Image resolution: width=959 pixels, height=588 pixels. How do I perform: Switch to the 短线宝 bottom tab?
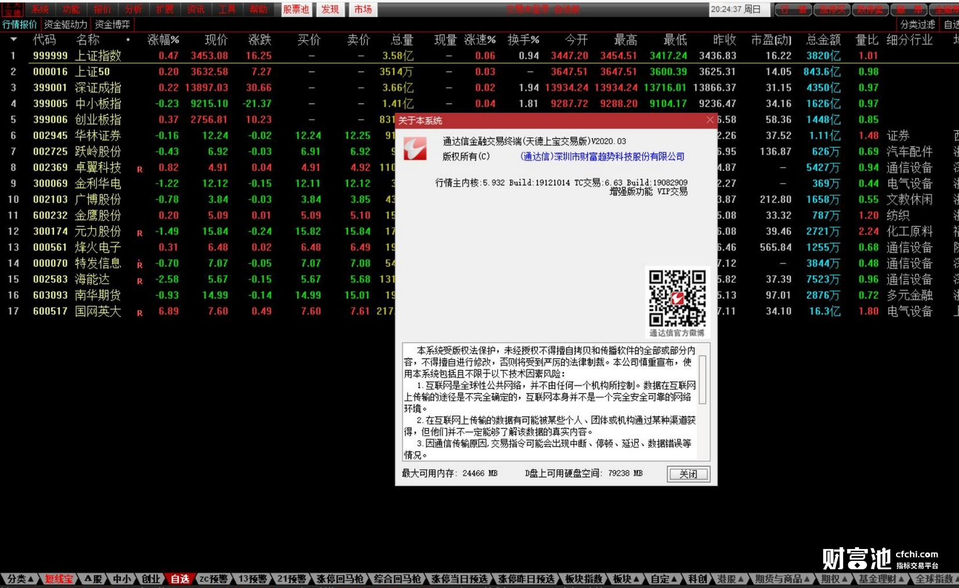point(59,579)
